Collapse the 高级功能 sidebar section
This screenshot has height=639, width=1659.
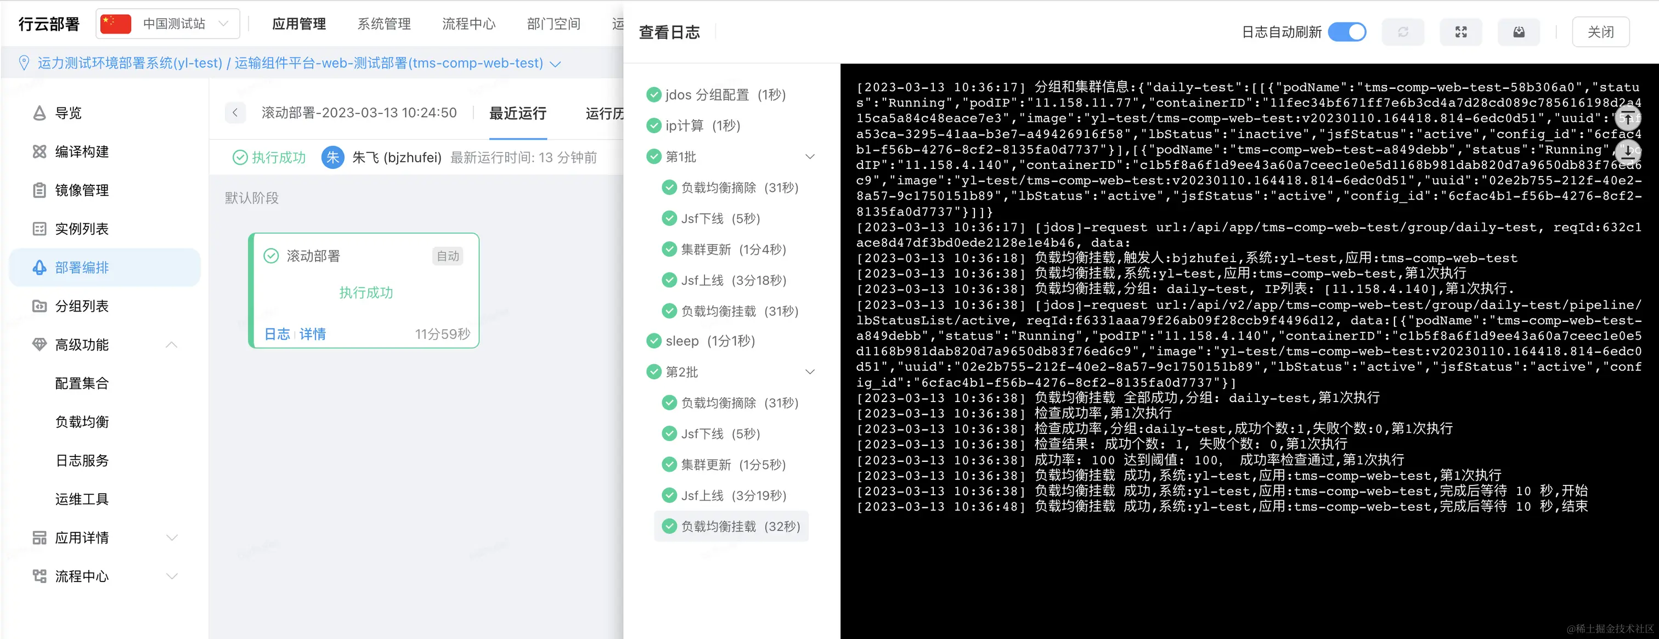pos(171,344)
